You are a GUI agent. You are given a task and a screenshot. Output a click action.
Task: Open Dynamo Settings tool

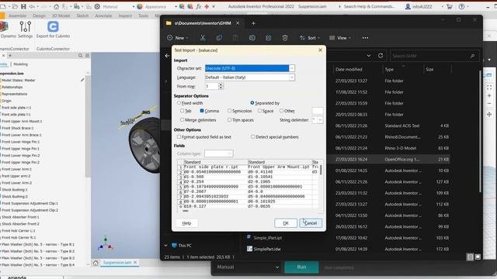coord(26,29)
